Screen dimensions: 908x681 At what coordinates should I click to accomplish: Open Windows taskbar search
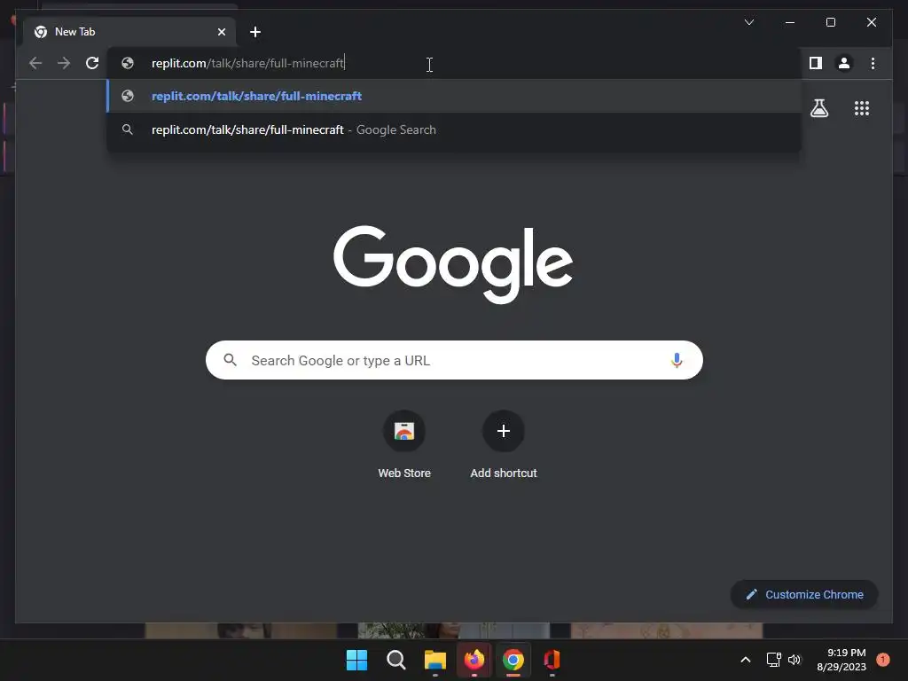tap(396, 660)
